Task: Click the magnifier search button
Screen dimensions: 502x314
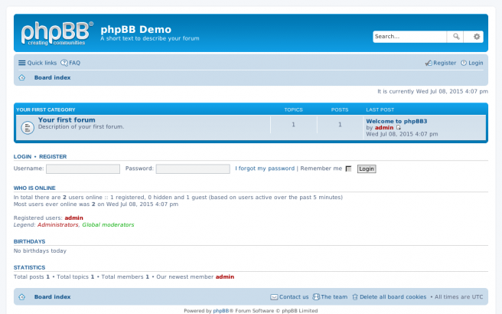Action: pos(455,37)
